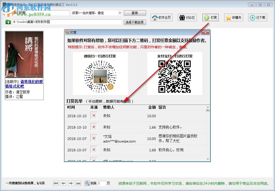Open link 请将我们的爱情格式化吧
The height and width of the screenshot is (191, 275).
pos(24,84)
